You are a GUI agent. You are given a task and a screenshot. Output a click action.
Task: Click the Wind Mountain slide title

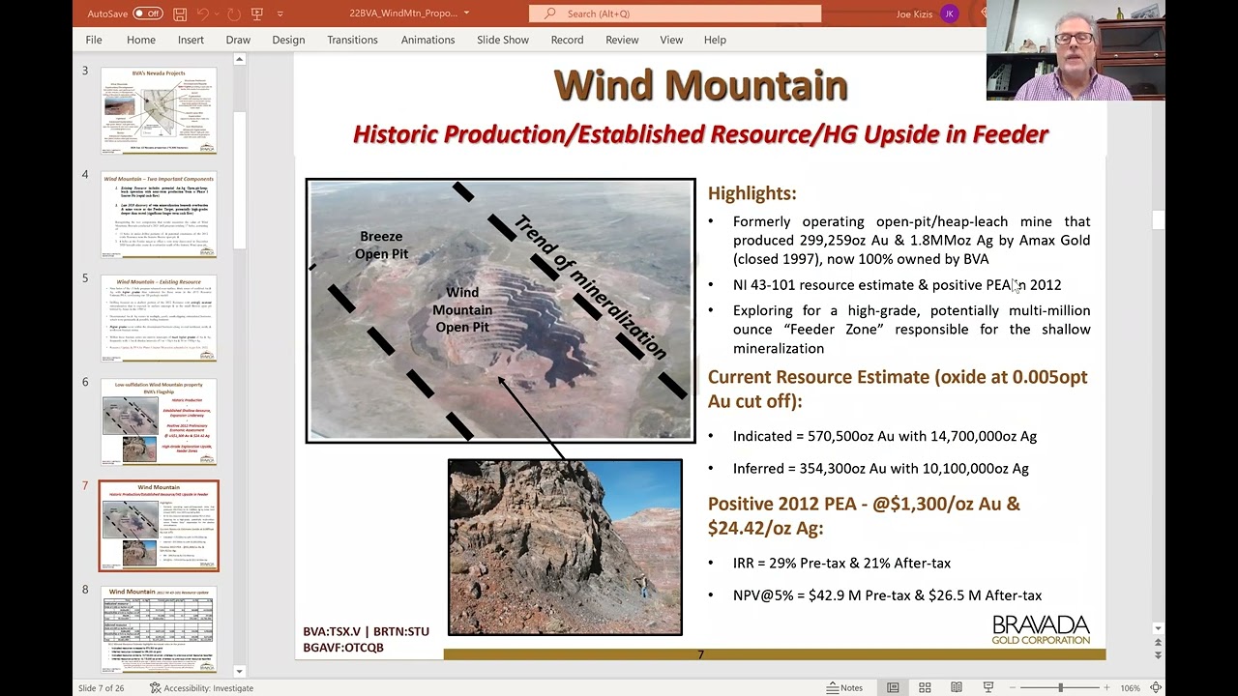tap(700, 85)
